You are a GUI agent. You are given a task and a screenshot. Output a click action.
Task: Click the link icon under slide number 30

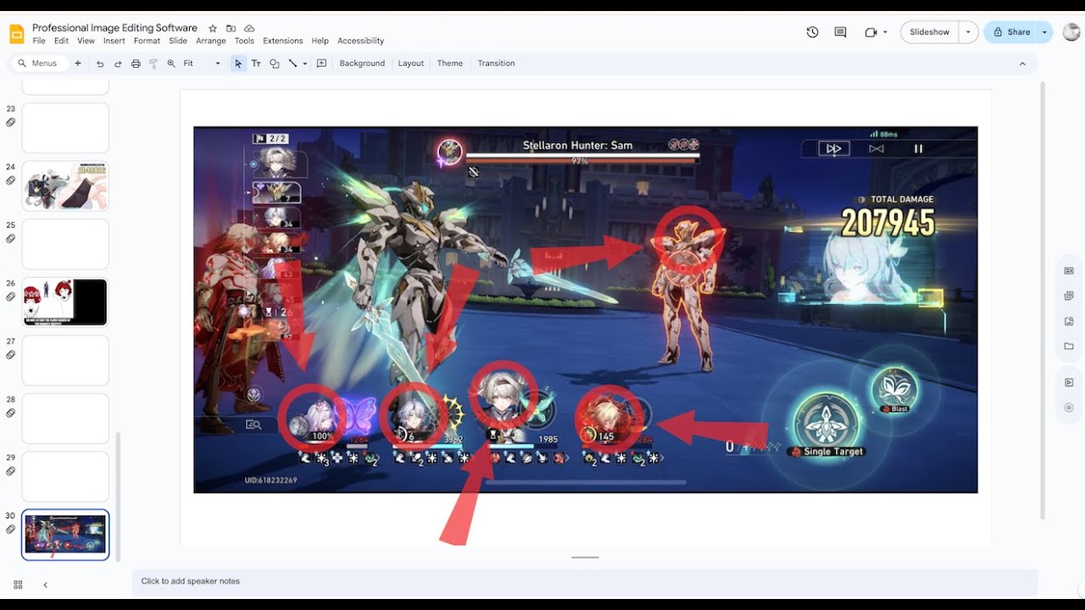(x=11, y=530)
